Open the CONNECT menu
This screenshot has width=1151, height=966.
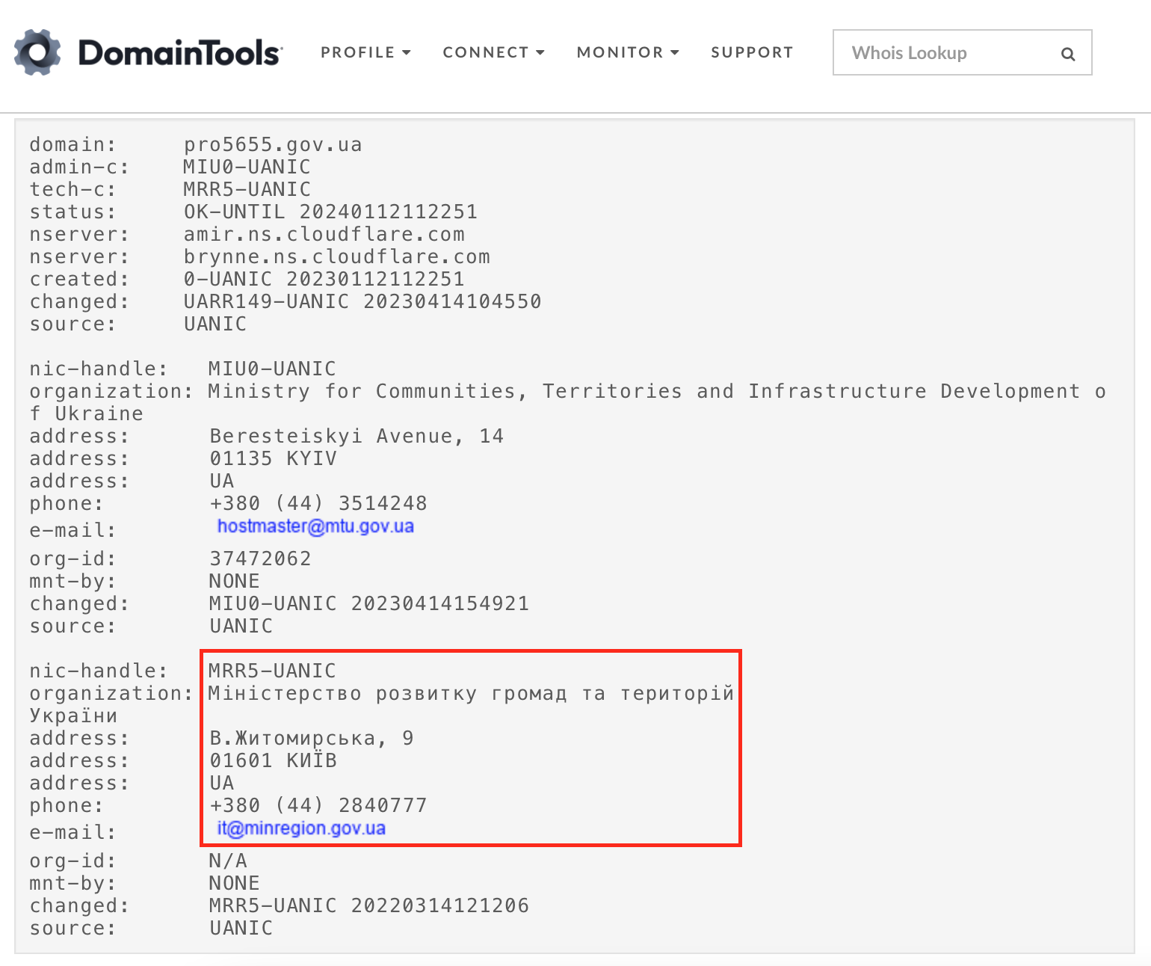[x=485, y=52]
